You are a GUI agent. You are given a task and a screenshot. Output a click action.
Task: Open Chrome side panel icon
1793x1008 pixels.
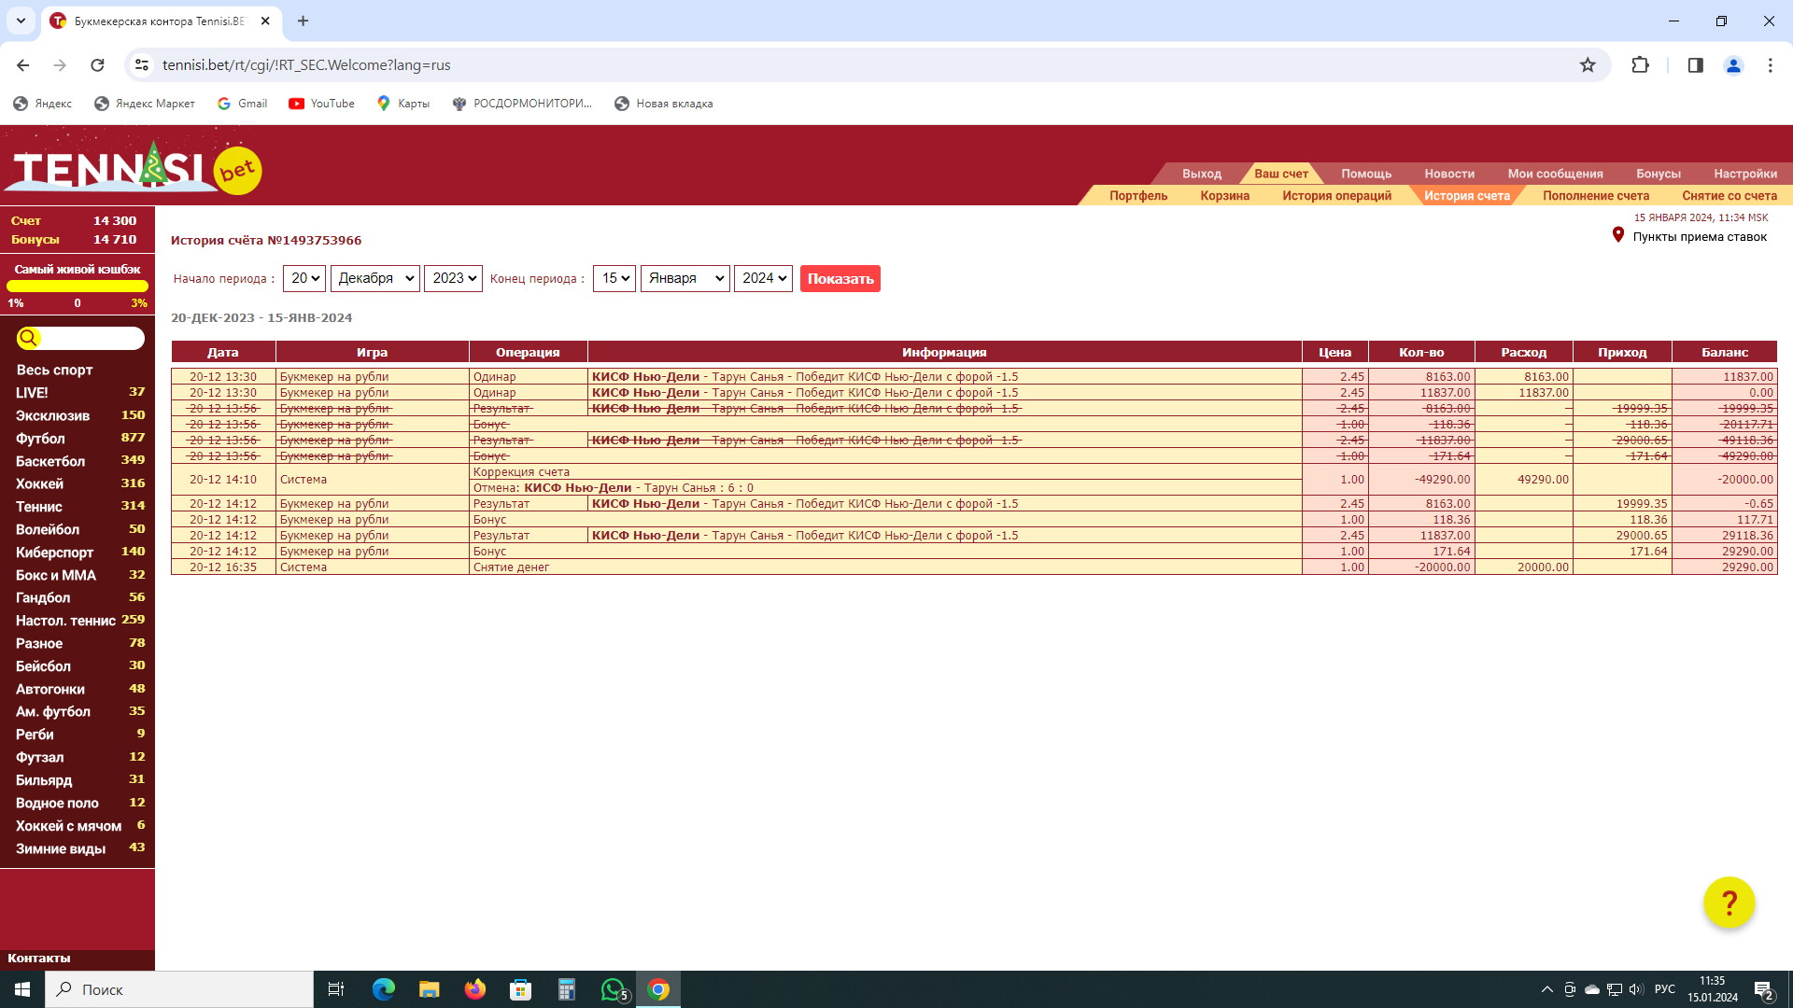click(1695, 65)
